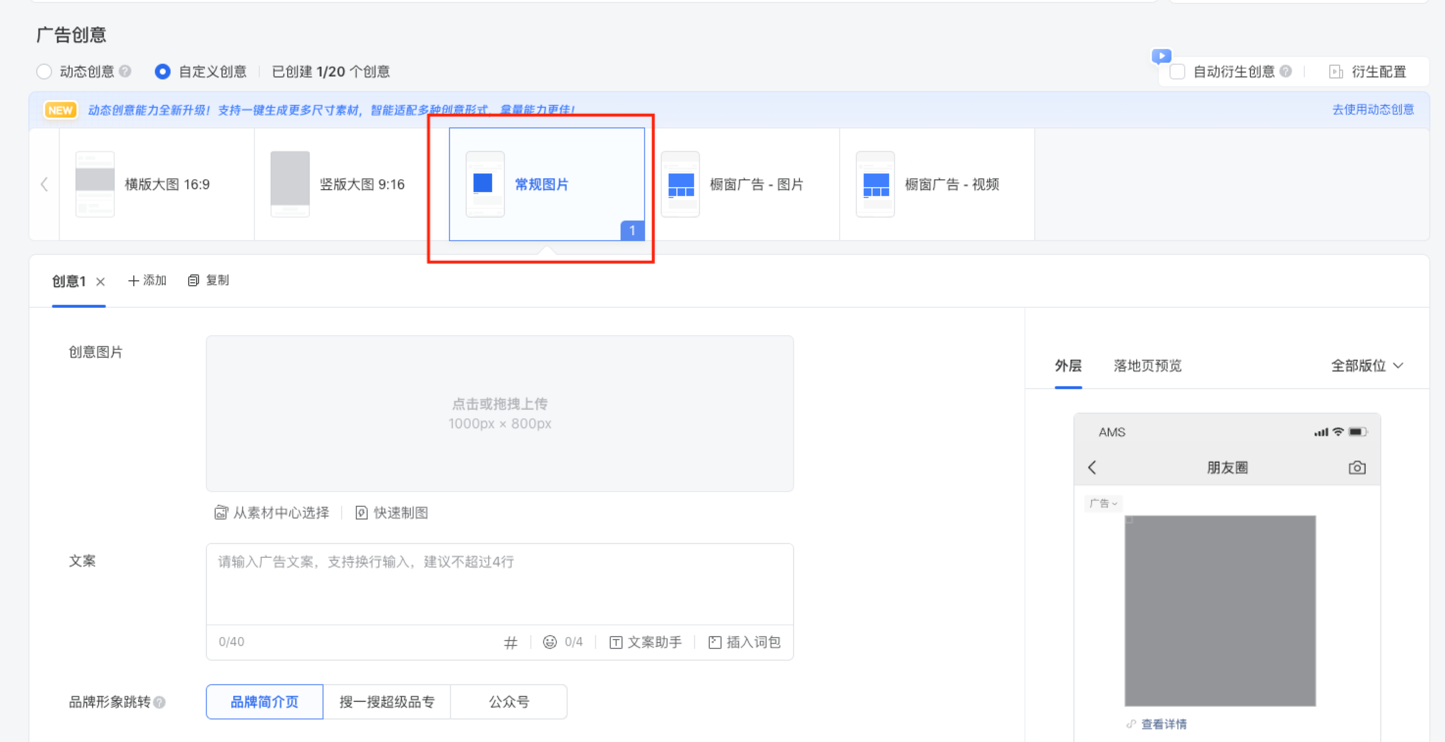The image size is (1445, 742).
Task: Open the emoji picker icon
Action: (x=550, y=642)
